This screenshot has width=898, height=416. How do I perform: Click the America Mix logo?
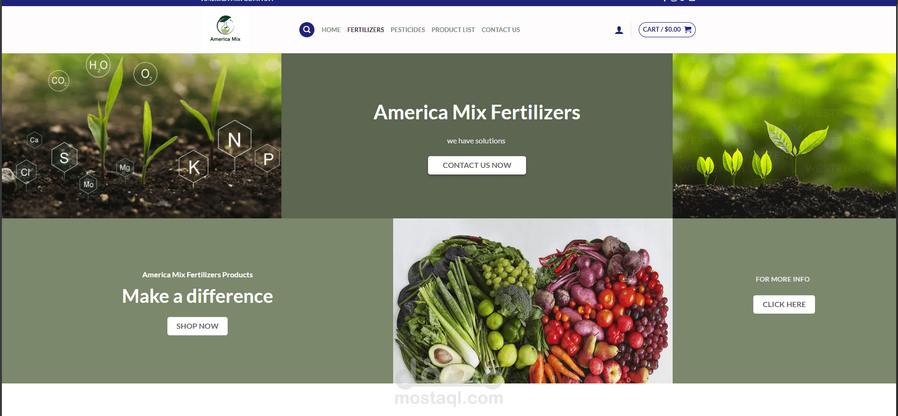point(225,29)
